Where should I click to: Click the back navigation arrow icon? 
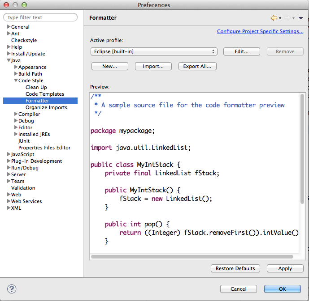point(274,18)
